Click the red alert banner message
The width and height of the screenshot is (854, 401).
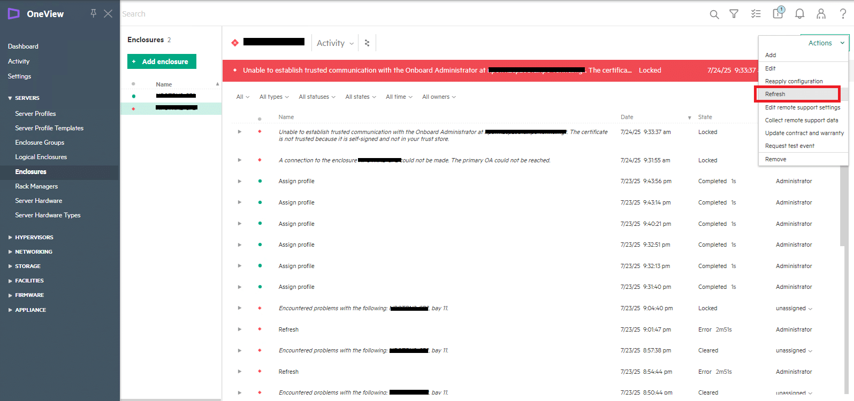(x=437, y=70)
